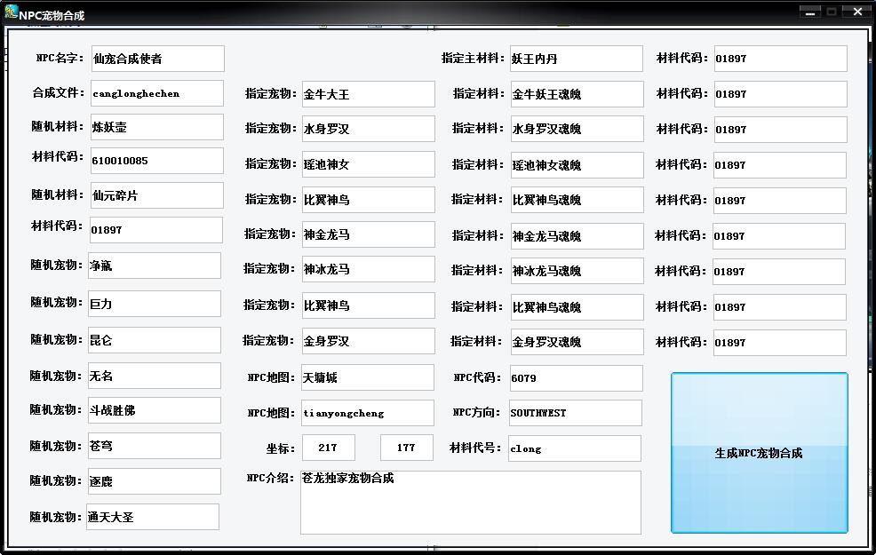This screenshot has width=876, height=555.
Task: Focus the 材料代号 field containing clong
Action: (x=574, y=448)
